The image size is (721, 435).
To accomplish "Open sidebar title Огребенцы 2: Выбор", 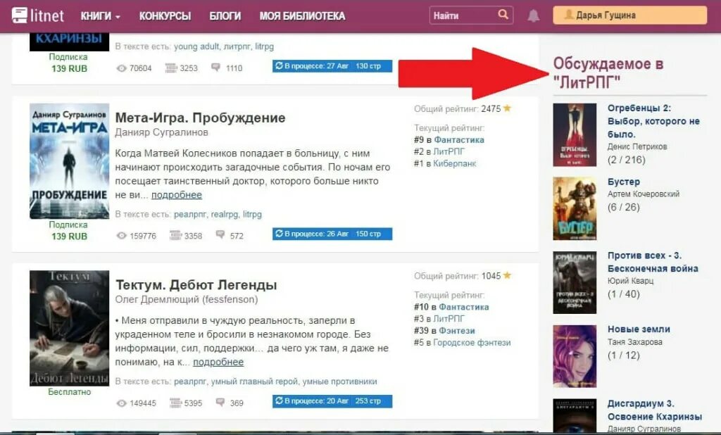I will [x=653, y=121].
